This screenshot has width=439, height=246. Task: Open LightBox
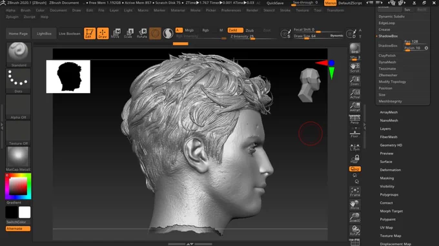44,34
